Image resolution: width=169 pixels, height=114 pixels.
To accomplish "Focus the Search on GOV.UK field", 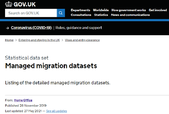I will point(31,13).
